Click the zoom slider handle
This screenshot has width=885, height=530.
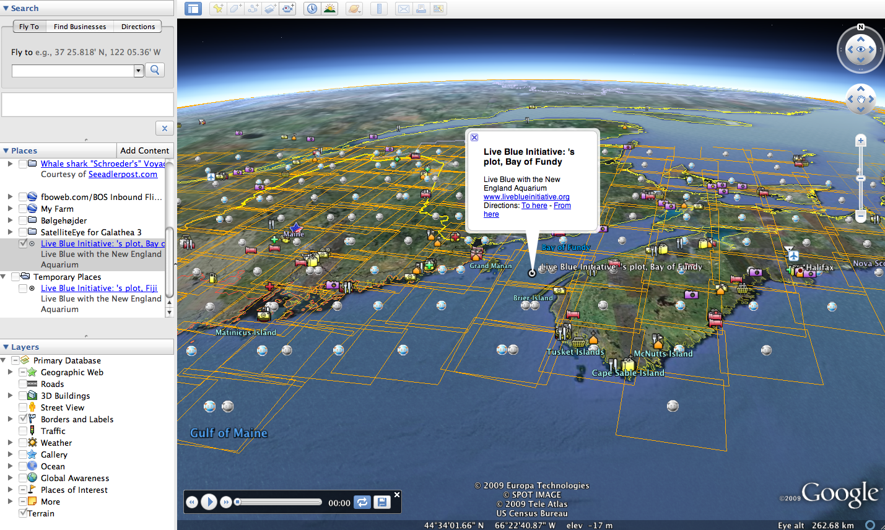point(861,178)
